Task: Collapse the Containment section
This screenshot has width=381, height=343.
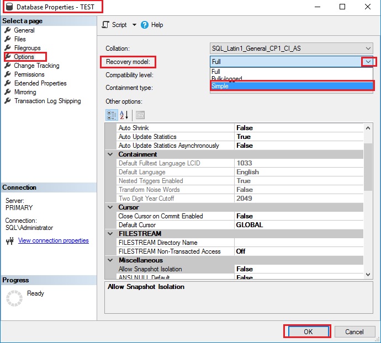Action: coord(110,154)
